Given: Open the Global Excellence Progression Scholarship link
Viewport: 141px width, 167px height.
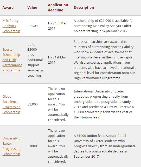Looking at the screenshot, I should [11, 104].
